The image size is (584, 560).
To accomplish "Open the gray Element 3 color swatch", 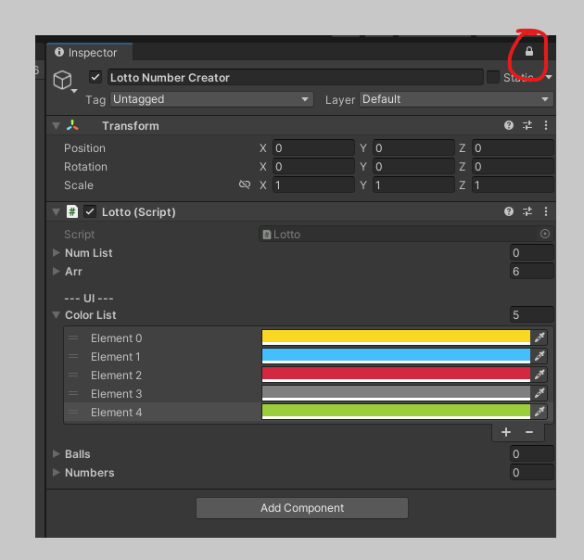I will [396, 393].
